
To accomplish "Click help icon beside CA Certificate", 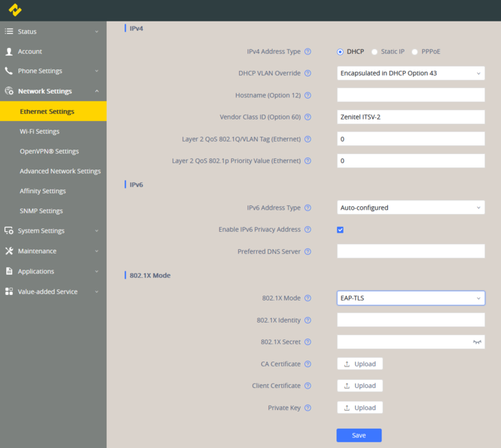I will click(308, 364).
